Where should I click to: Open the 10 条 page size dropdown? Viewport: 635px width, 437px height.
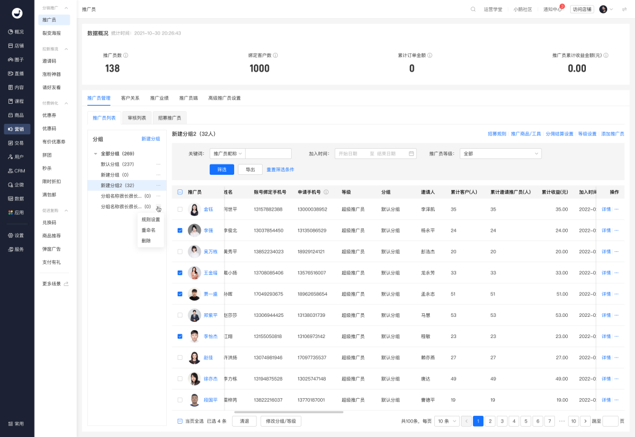[447, 421]
